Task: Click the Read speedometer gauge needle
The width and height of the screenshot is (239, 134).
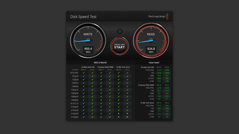Action: coord(144,41)
